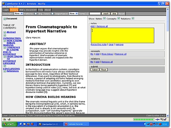Click Remove all link under notes
171x128 pixels.
[102, 26]
